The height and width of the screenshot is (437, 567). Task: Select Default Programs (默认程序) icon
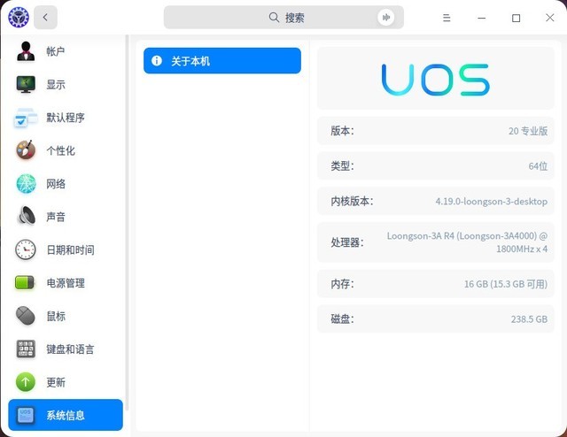26,118
